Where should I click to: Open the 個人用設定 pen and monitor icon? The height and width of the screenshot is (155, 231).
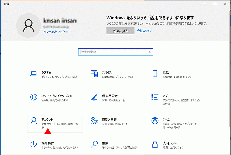[x=94, y=97]
